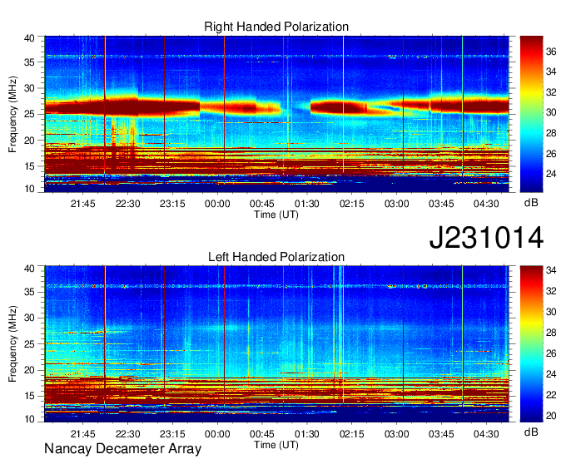Click the 'Nancay Decameter Array' caption
This screenshot has width=566, height=459.
point(122,448)
